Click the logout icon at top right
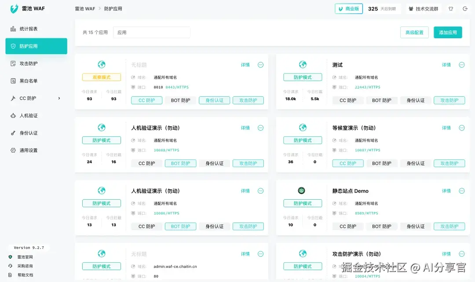Viewport: 475px width, 282px height. click(465, 9)
